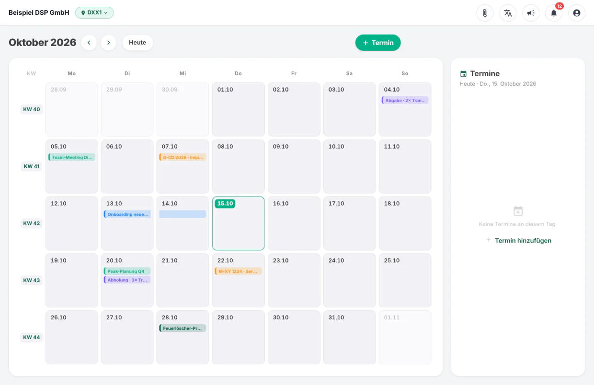This screenshot has height=385, width=594.
Task: Select today's highlighted day 15.10
Action: (238, 223)
